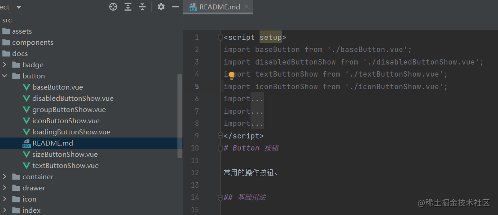Collapse the button folder chevron
Image resolution: width=498 pixels, height=215 pixels.
(x=4, y=76)
